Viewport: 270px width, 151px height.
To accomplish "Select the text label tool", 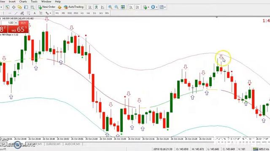I will pyautogui.click(x=41, y=13).
